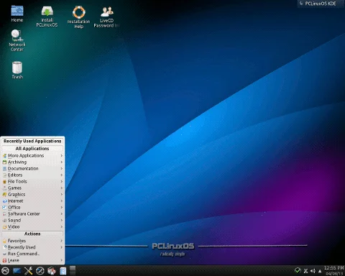Click the clock showing 12:55 PM
This screenshot has height=276, width=345.
[334, 270]
